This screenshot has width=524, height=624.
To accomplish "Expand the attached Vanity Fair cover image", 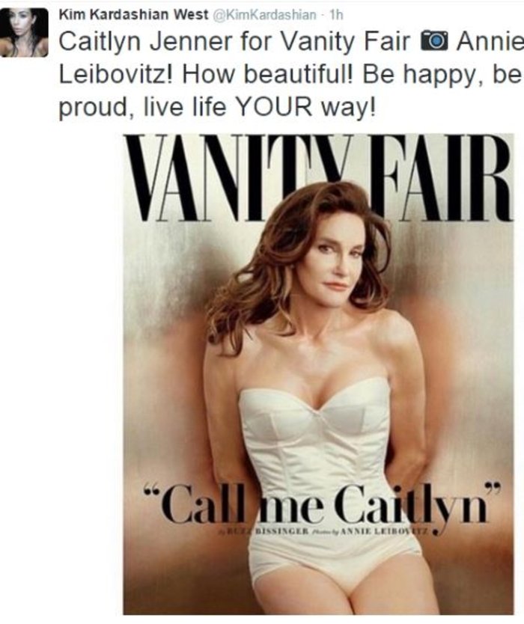I will [318, 374].
